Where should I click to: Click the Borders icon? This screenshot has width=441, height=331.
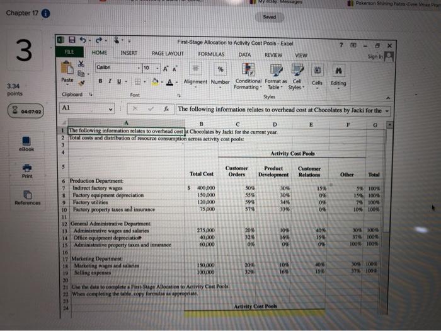137,81
